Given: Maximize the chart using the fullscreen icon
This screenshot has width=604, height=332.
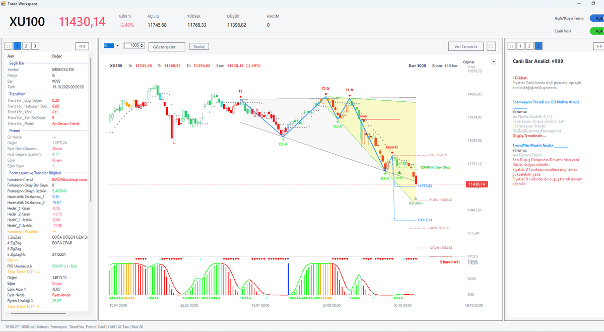Looking at the screenshot, I should (491, 47).
